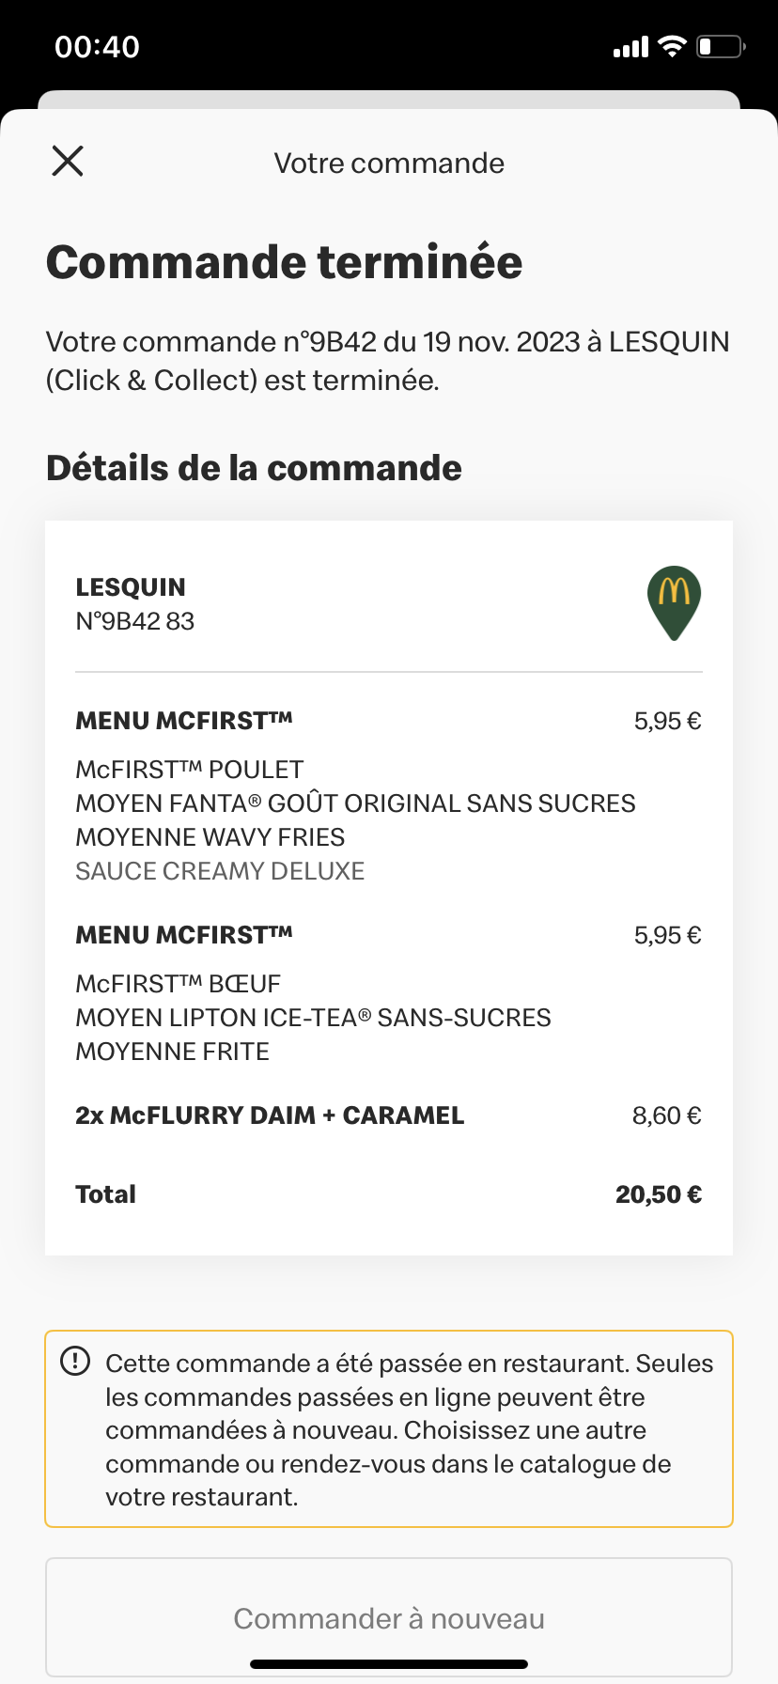778x1684 pixels.
Task: Close the Votre commande sheet
Action: (68, 162)
